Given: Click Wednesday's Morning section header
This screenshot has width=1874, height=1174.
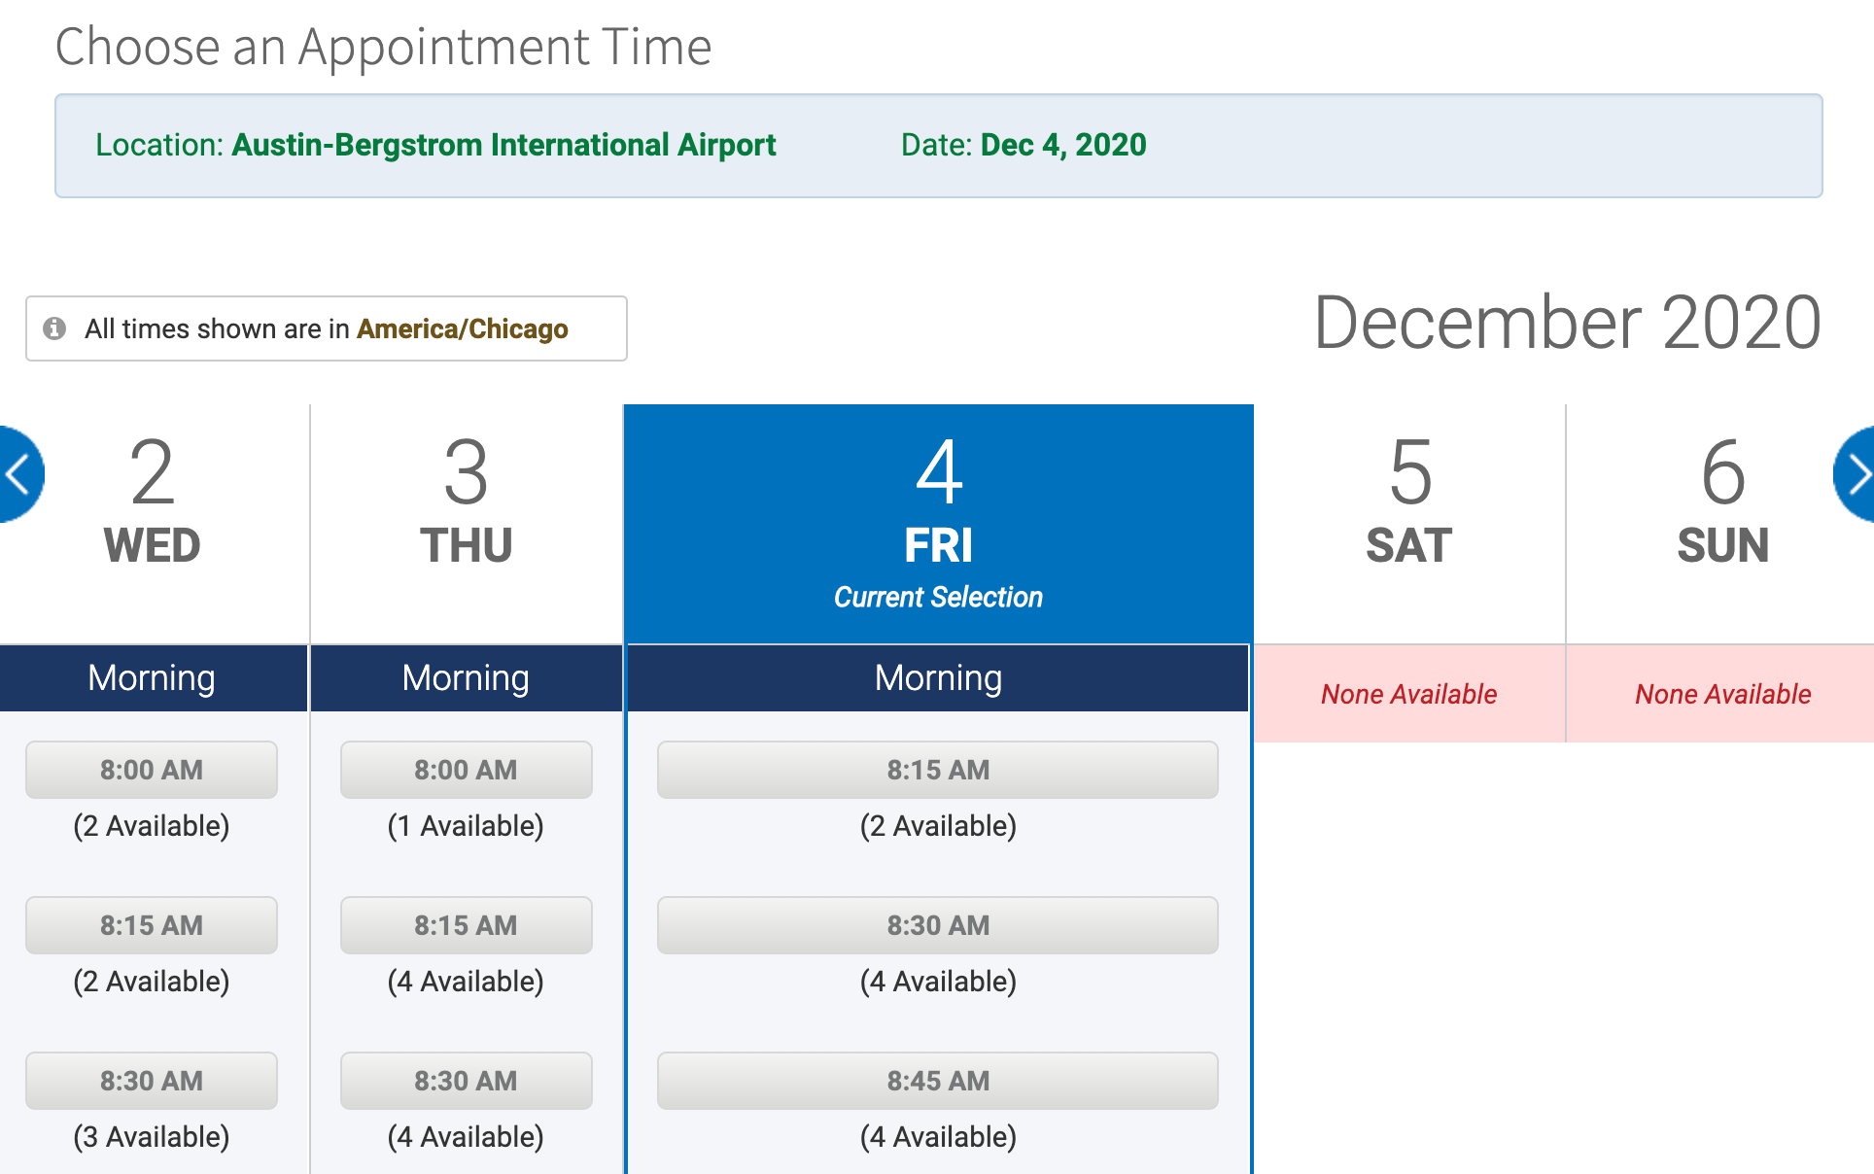Looking at the screenshot, I should coord(152,678).
